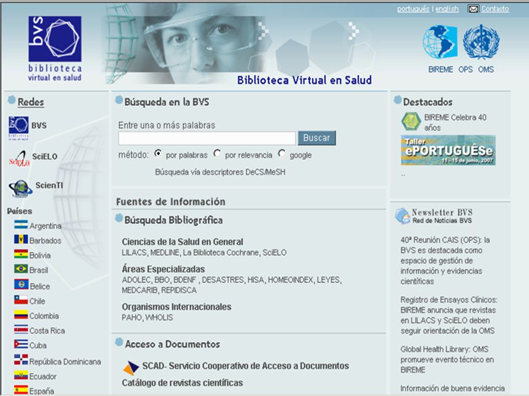Open the MEDCARIB database link

[x=139, y=290]
